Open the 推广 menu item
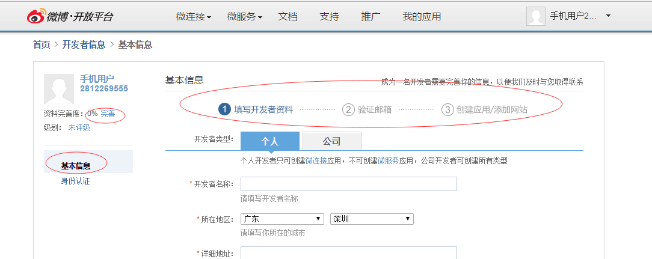652x259 pixels. (x=371, y=17)
